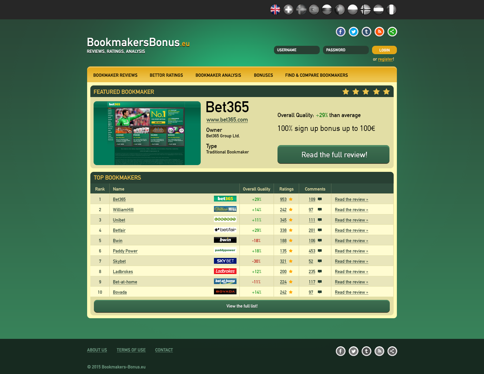484x374 pixels.
Task: Switch language using the Swiss flag
Action: tap(288, 10)
